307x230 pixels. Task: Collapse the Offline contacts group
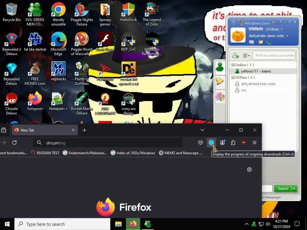tap(233, 78)
